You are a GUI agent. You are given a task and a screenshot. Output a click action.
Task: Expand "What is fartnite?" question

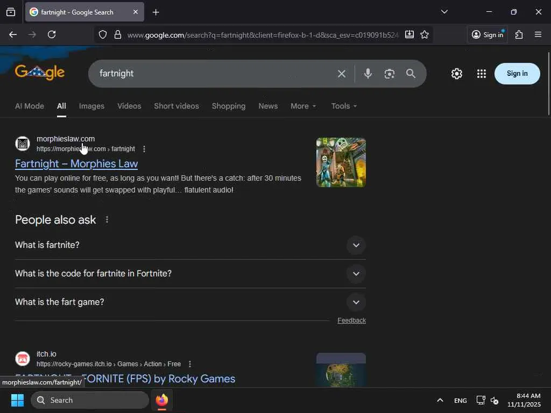tap(190, 245)
